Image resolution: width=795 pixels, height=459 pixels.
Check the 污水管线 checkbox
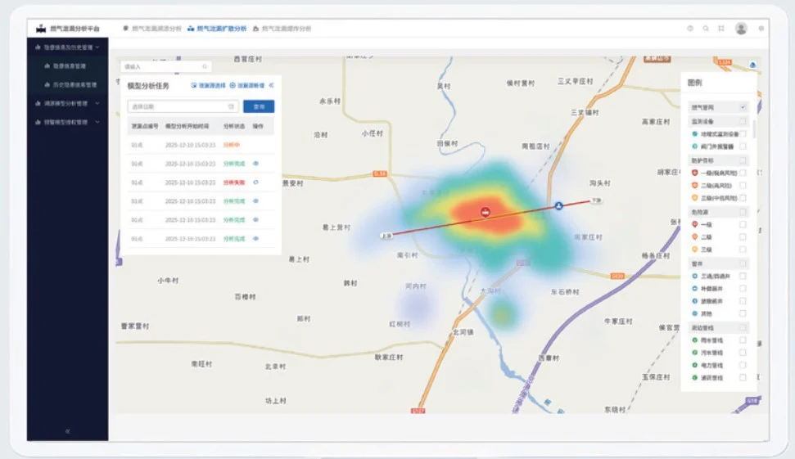coord(743,353)
